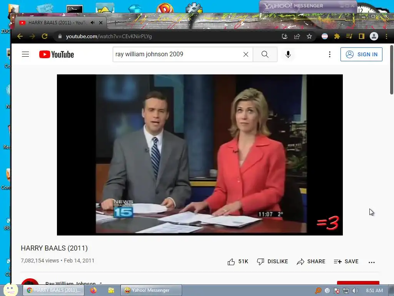
Task: Open media controls icon in toolbar
Action: pyautogui.click(x=349, y=36)
